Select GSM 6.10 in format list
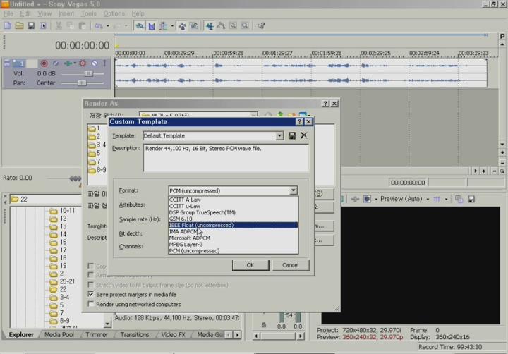Screen dimensions: 508x354 (x=233, y=219)
